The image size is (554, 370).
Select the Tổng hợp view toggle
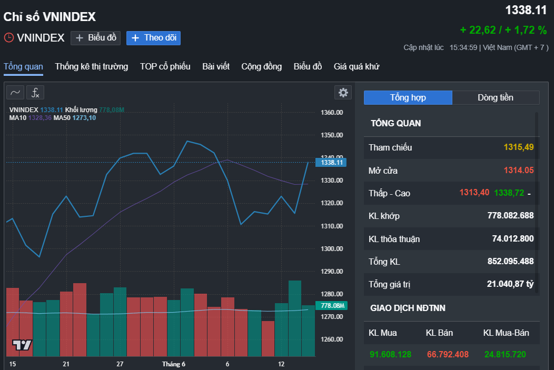(408, 97)
